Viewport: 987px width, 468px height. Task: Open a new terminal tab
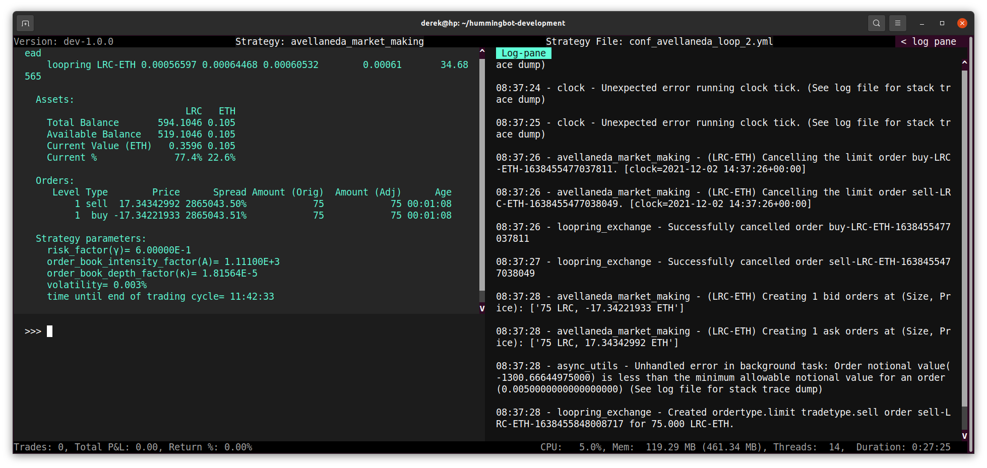click(x=25, y=23)
